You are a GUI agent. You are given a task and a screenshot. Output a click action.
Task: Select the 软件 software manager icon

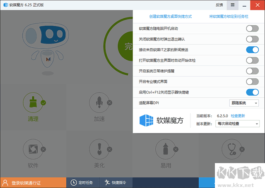33,149
